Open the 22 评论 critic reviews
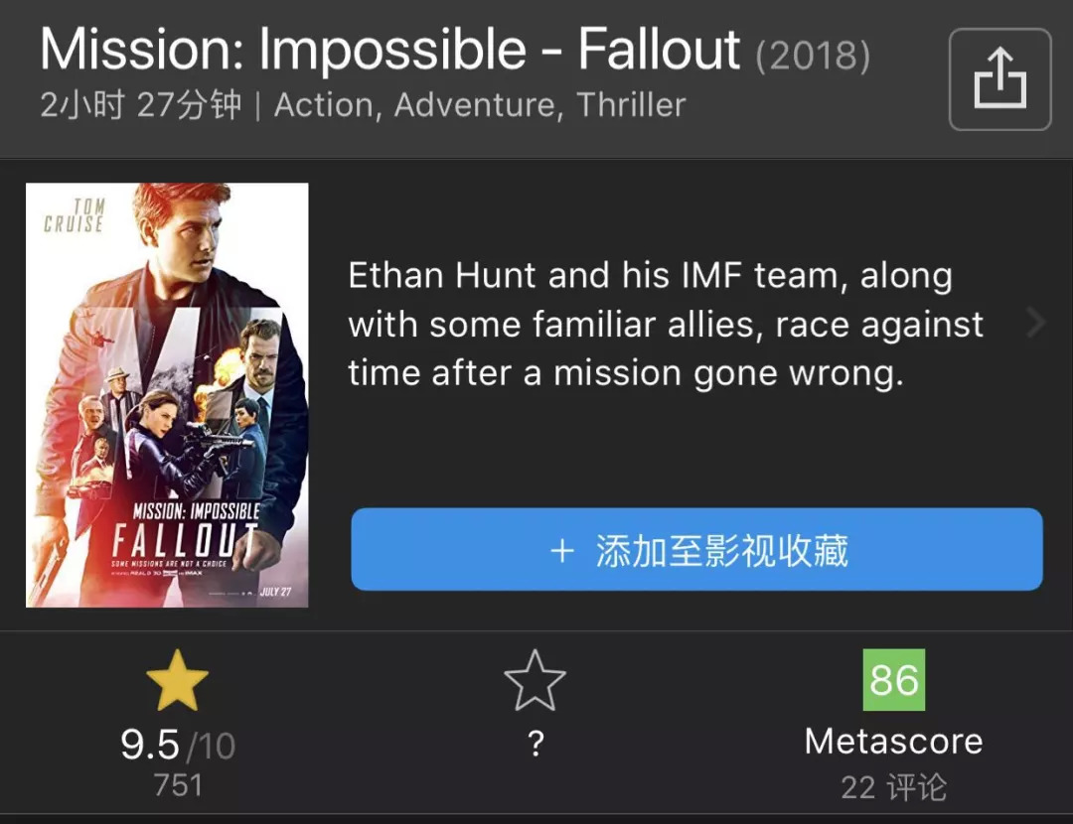Image resolution: width=1073 pixels, height=824 pixels. coord(893,788)
